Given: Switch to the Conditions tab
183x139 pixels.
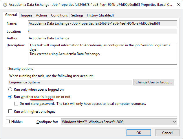Looking at the screenshot, I should [x=59, y=15].
